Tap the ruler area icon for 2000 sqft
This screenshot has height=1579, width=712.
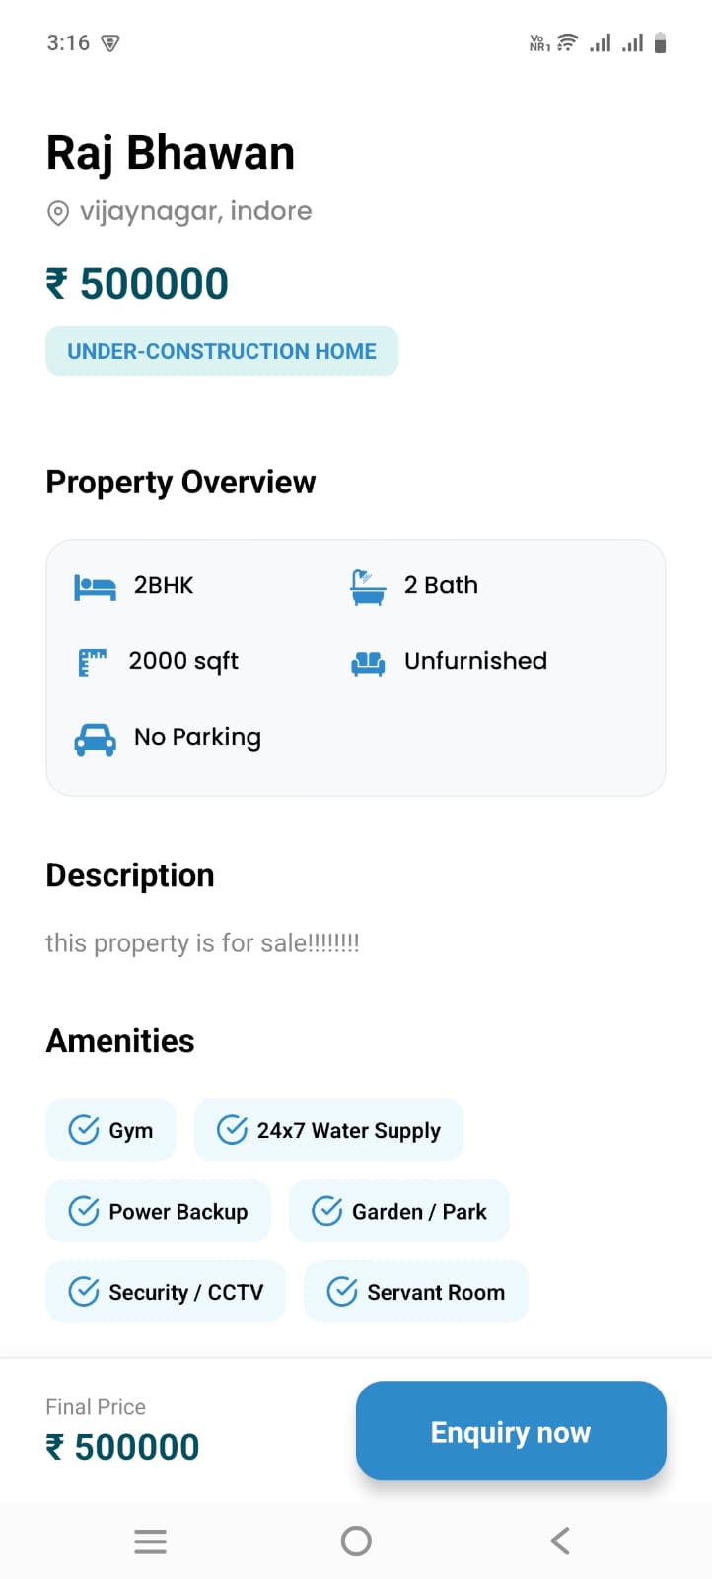[x=92, y=662]
